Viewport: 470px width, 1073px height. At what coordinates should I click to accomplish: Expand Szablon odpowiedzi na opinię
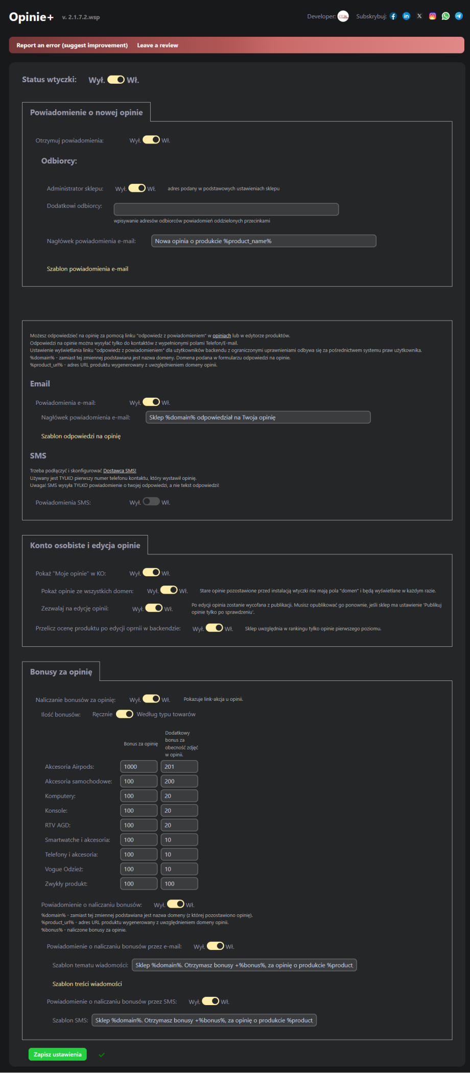point(81,436)
